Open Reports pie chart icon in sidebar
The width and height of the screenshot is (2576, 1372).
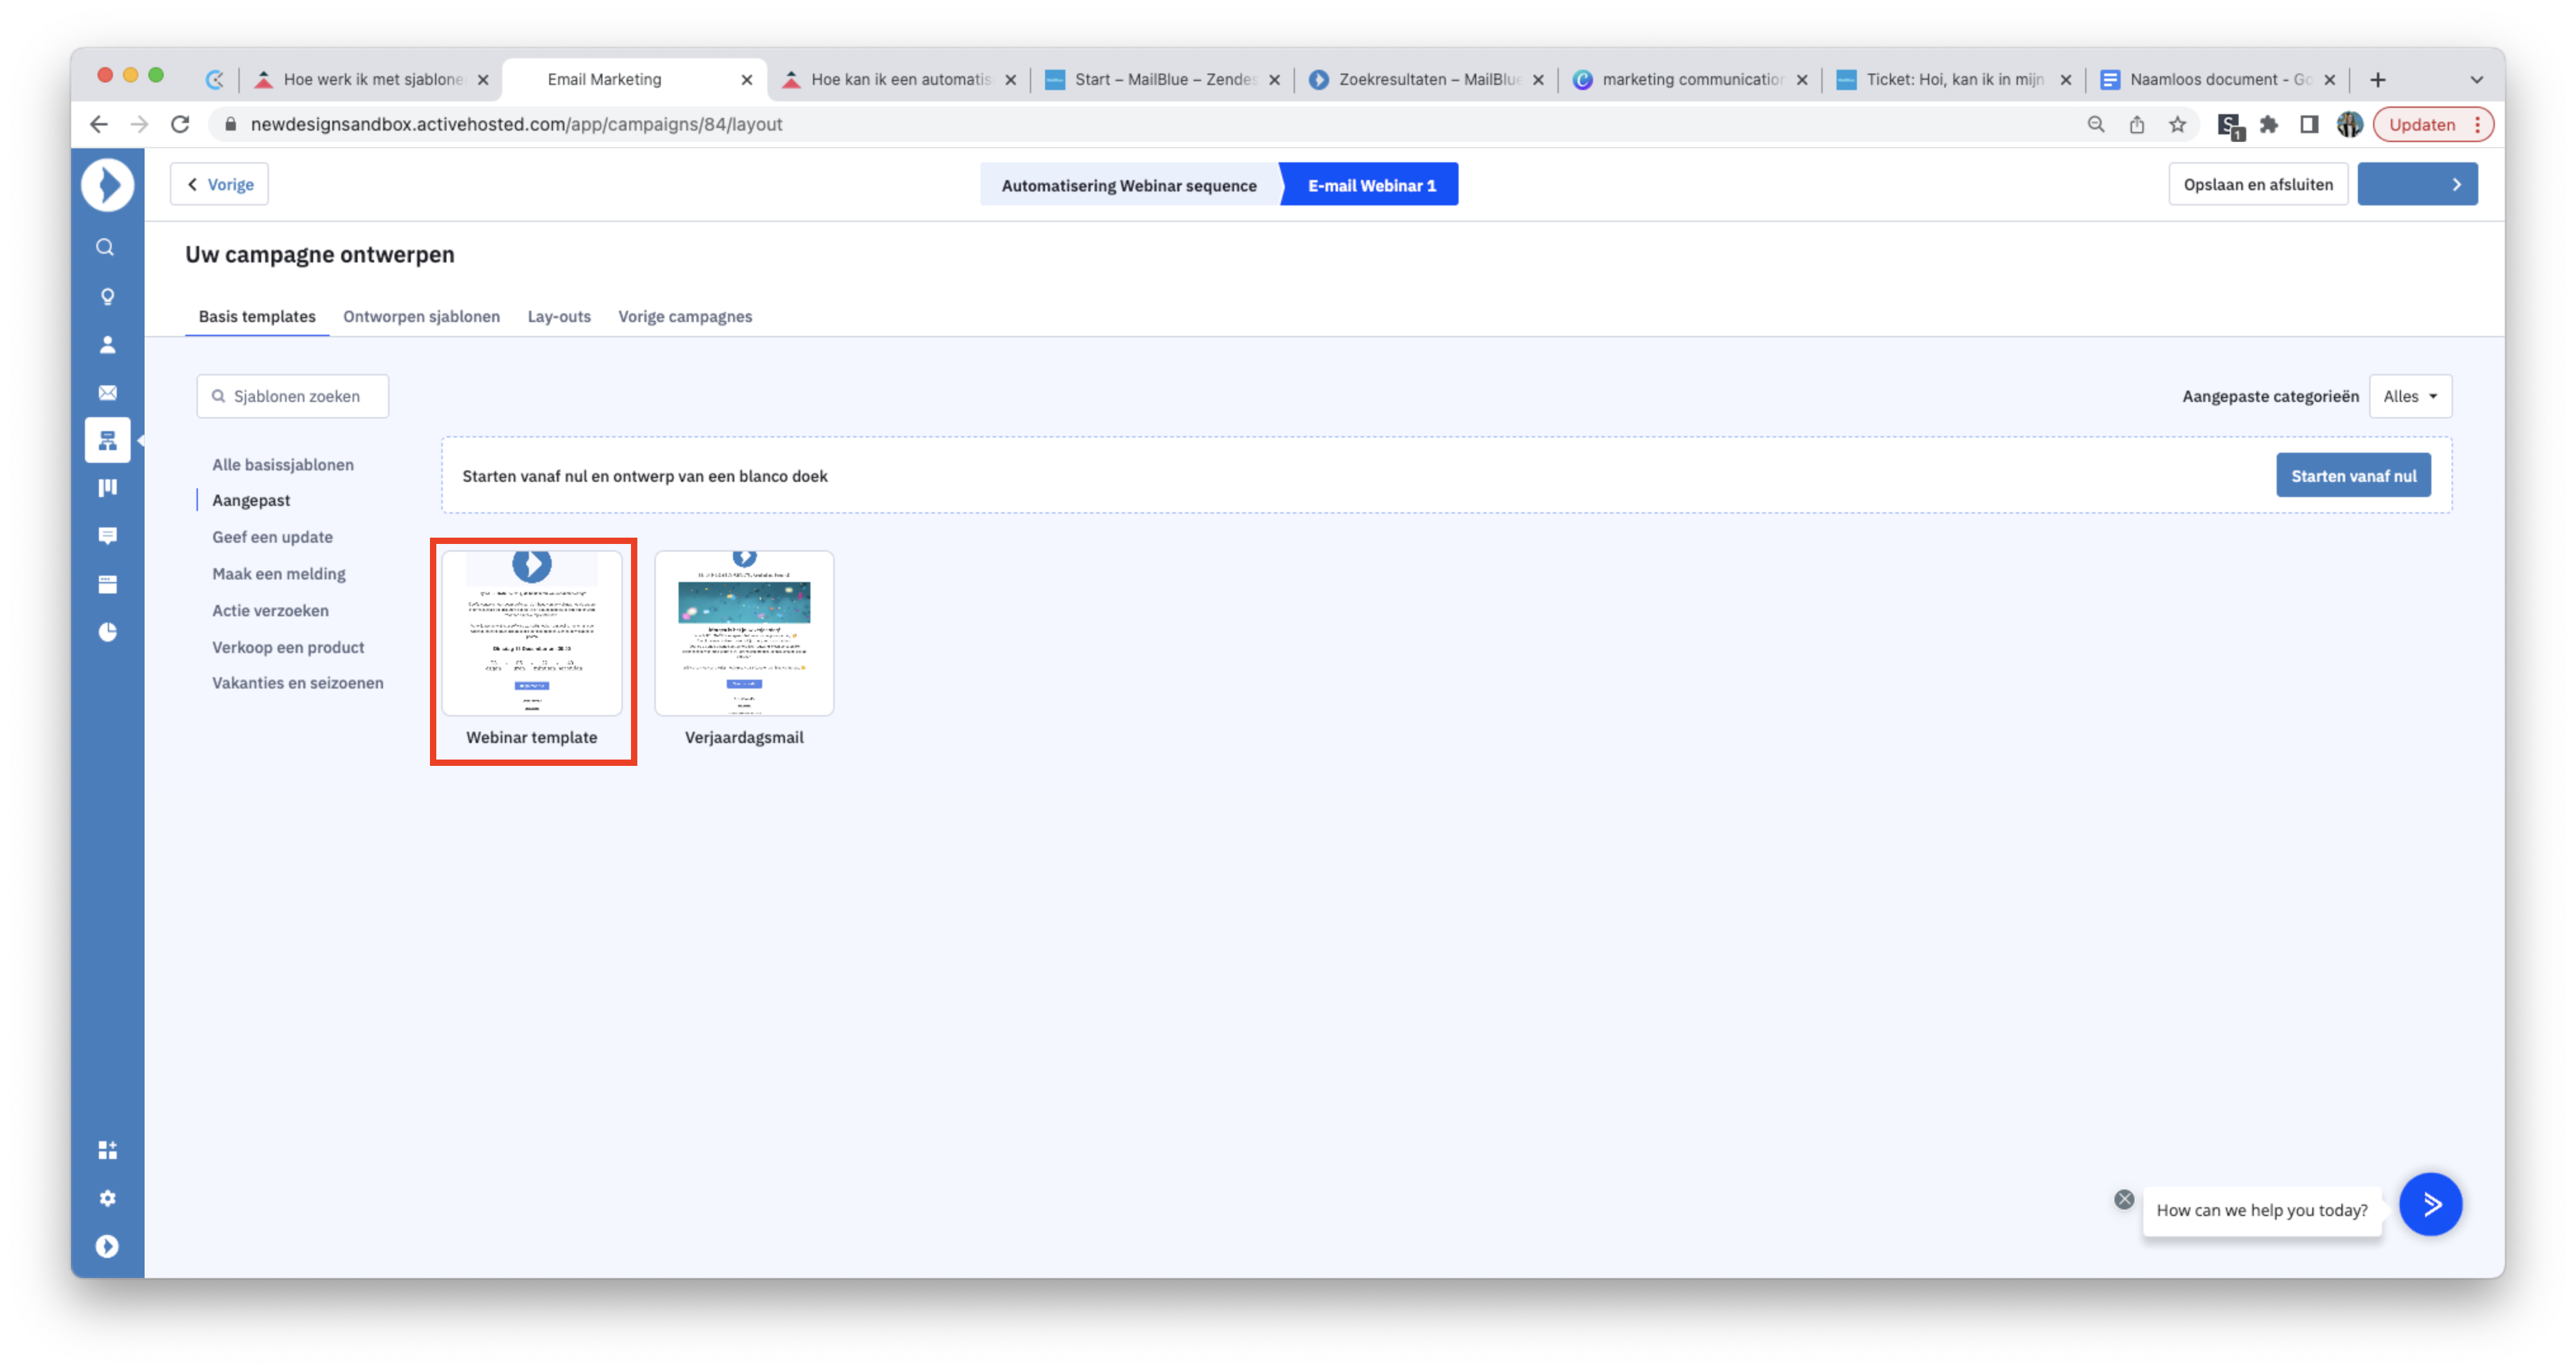click(107, 632)
